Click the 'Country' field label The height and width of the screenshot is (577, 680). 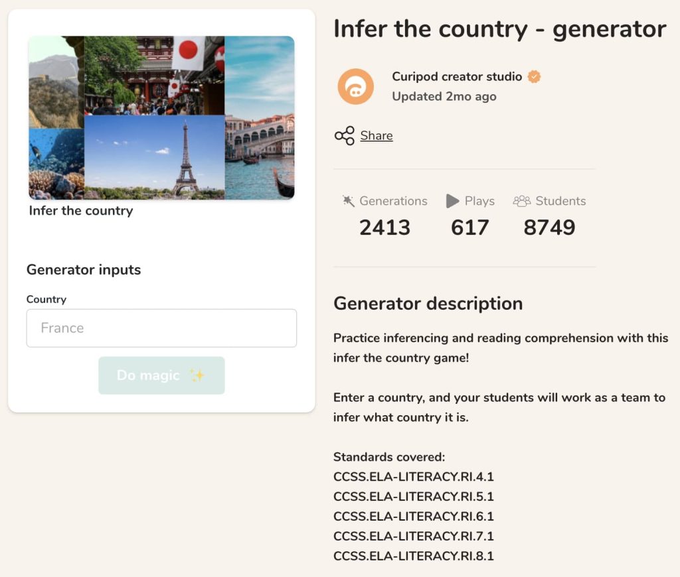pyautogui.click(x=46, y=299)
